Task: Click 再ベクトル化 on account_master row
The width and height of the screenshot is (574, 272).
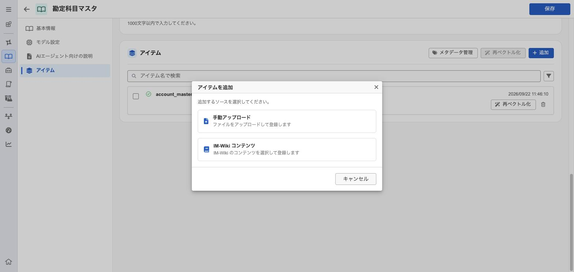Action: coord(513,104)
